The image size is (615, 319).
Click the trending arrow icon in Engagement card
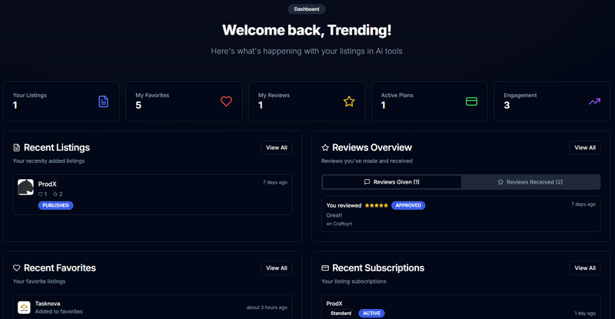tap(594, 101)
